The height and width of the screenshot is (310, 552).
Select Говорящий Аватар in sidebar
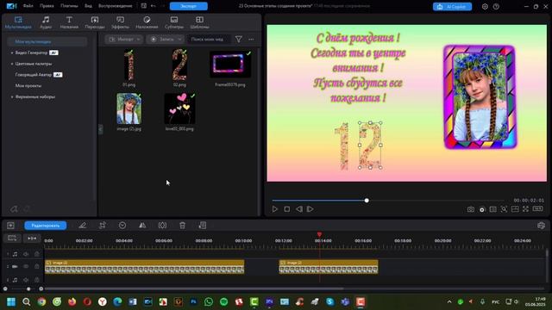[x=34, y=75]
